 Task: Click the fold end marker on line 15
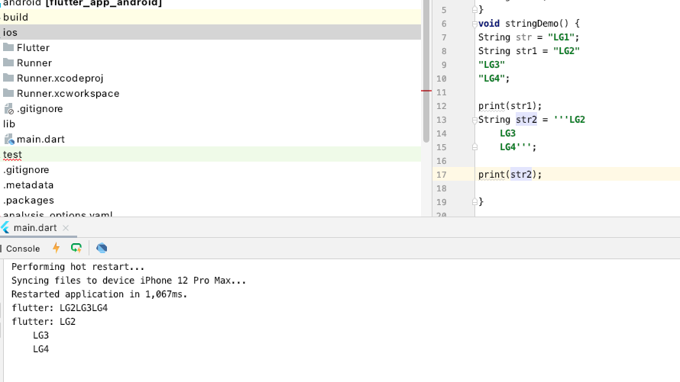475,147
